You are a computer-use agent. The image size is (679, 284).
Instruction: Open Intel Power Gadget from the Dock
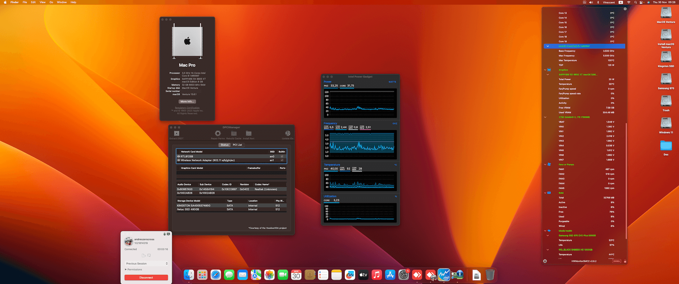click(x=444, y=274)
